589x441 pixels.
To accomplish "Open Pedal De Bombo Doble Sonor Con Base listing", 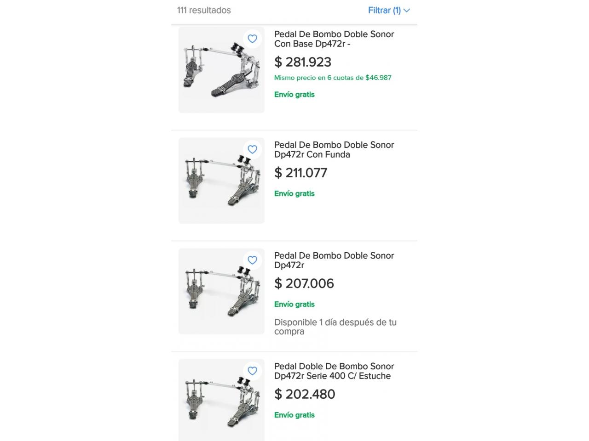I will click(334, 39).
